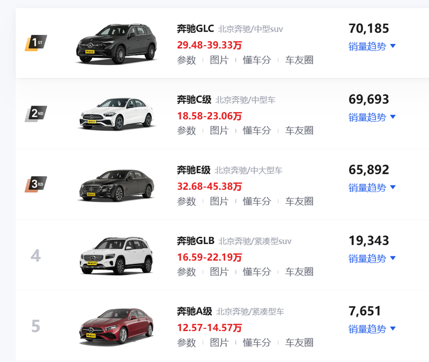Open 参数 for 奔驰GLC
The height and width of the screenshot is (362, 429).
click(x=187, y=60)
